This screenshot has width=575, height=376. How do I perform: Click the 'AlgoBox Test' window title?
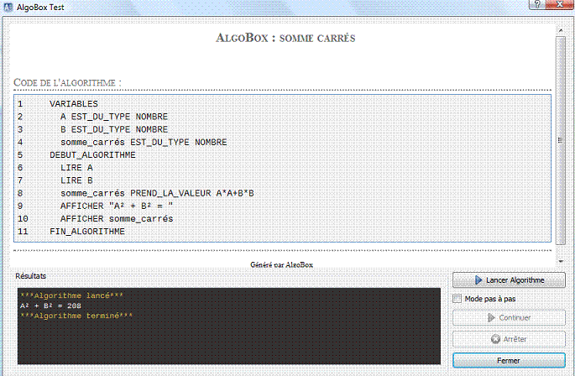coord(40,7)
